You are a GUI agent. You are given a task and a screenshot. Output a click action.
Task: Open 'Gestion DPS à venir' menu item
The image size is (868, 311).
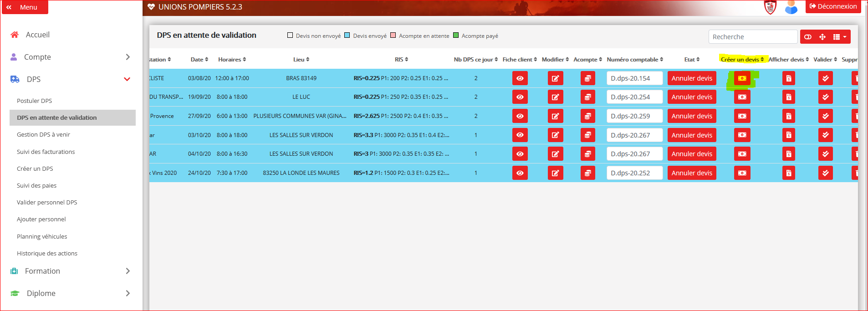pos(43,135)
